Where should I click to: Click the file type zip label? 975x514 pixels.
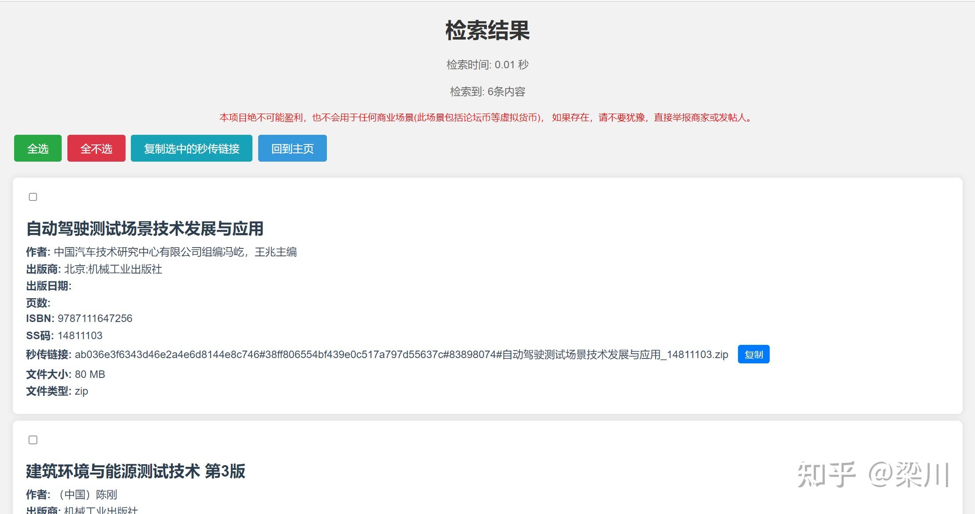81,391
